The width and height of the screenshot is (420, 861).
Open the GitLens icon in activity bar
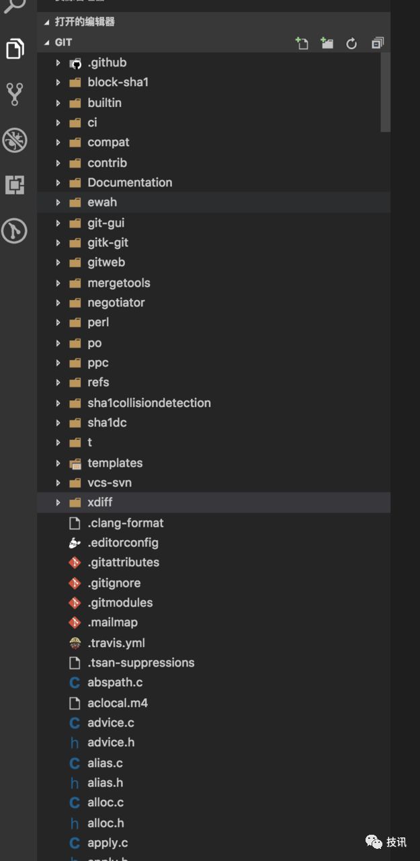point(15,231)
